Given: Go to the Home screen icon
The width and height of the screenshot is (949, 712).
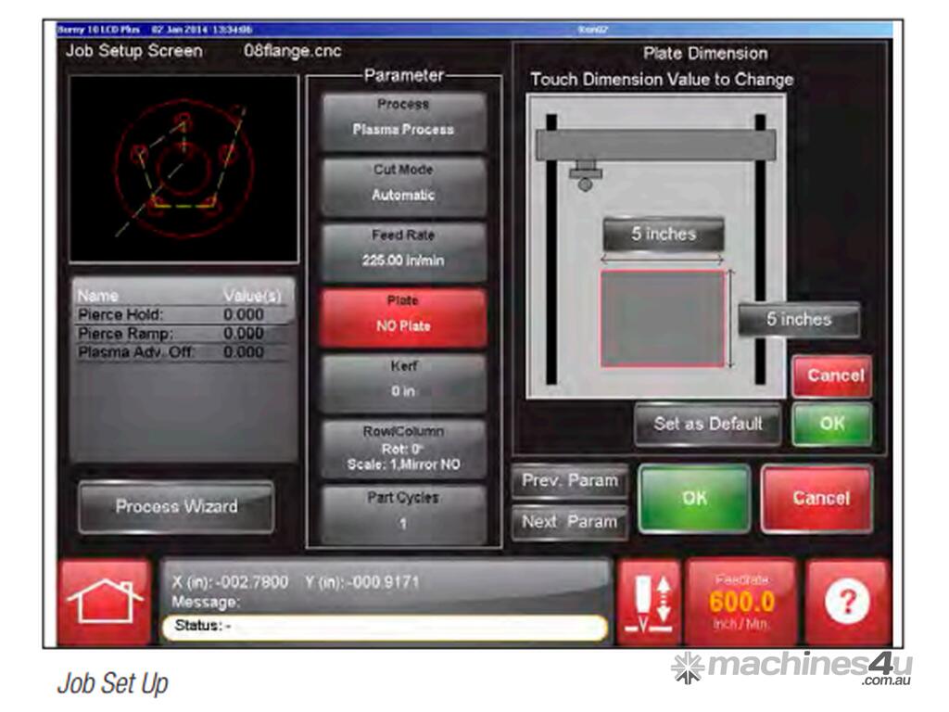Looking at the screenshot, I should pos(105,601).
